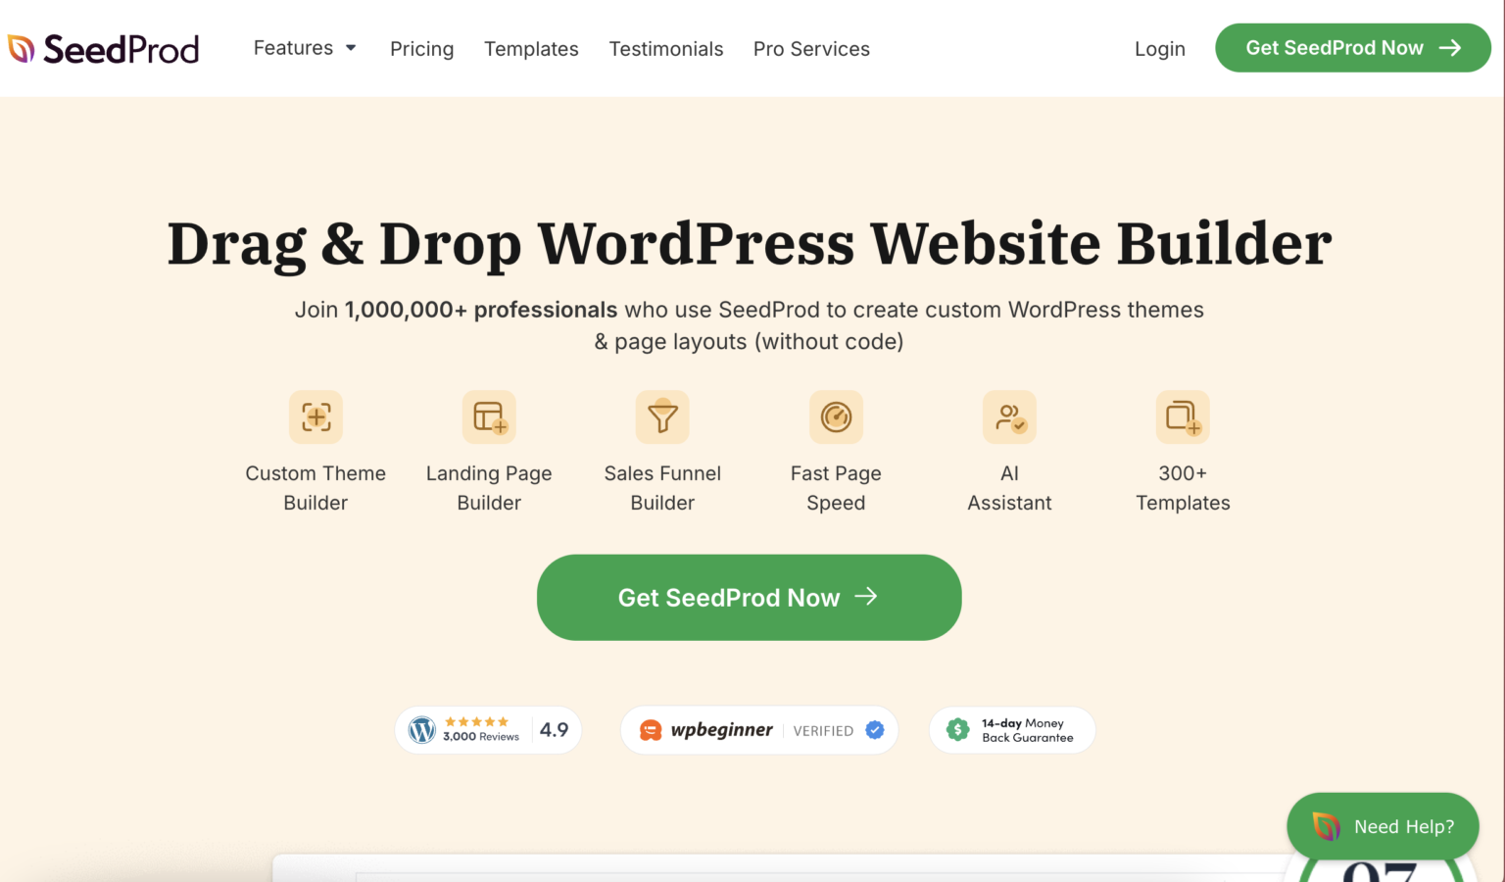Click the WordPress 3,000 Reviews badge
The width and height of the screenshot is (1505, 882).
point(488,730)
